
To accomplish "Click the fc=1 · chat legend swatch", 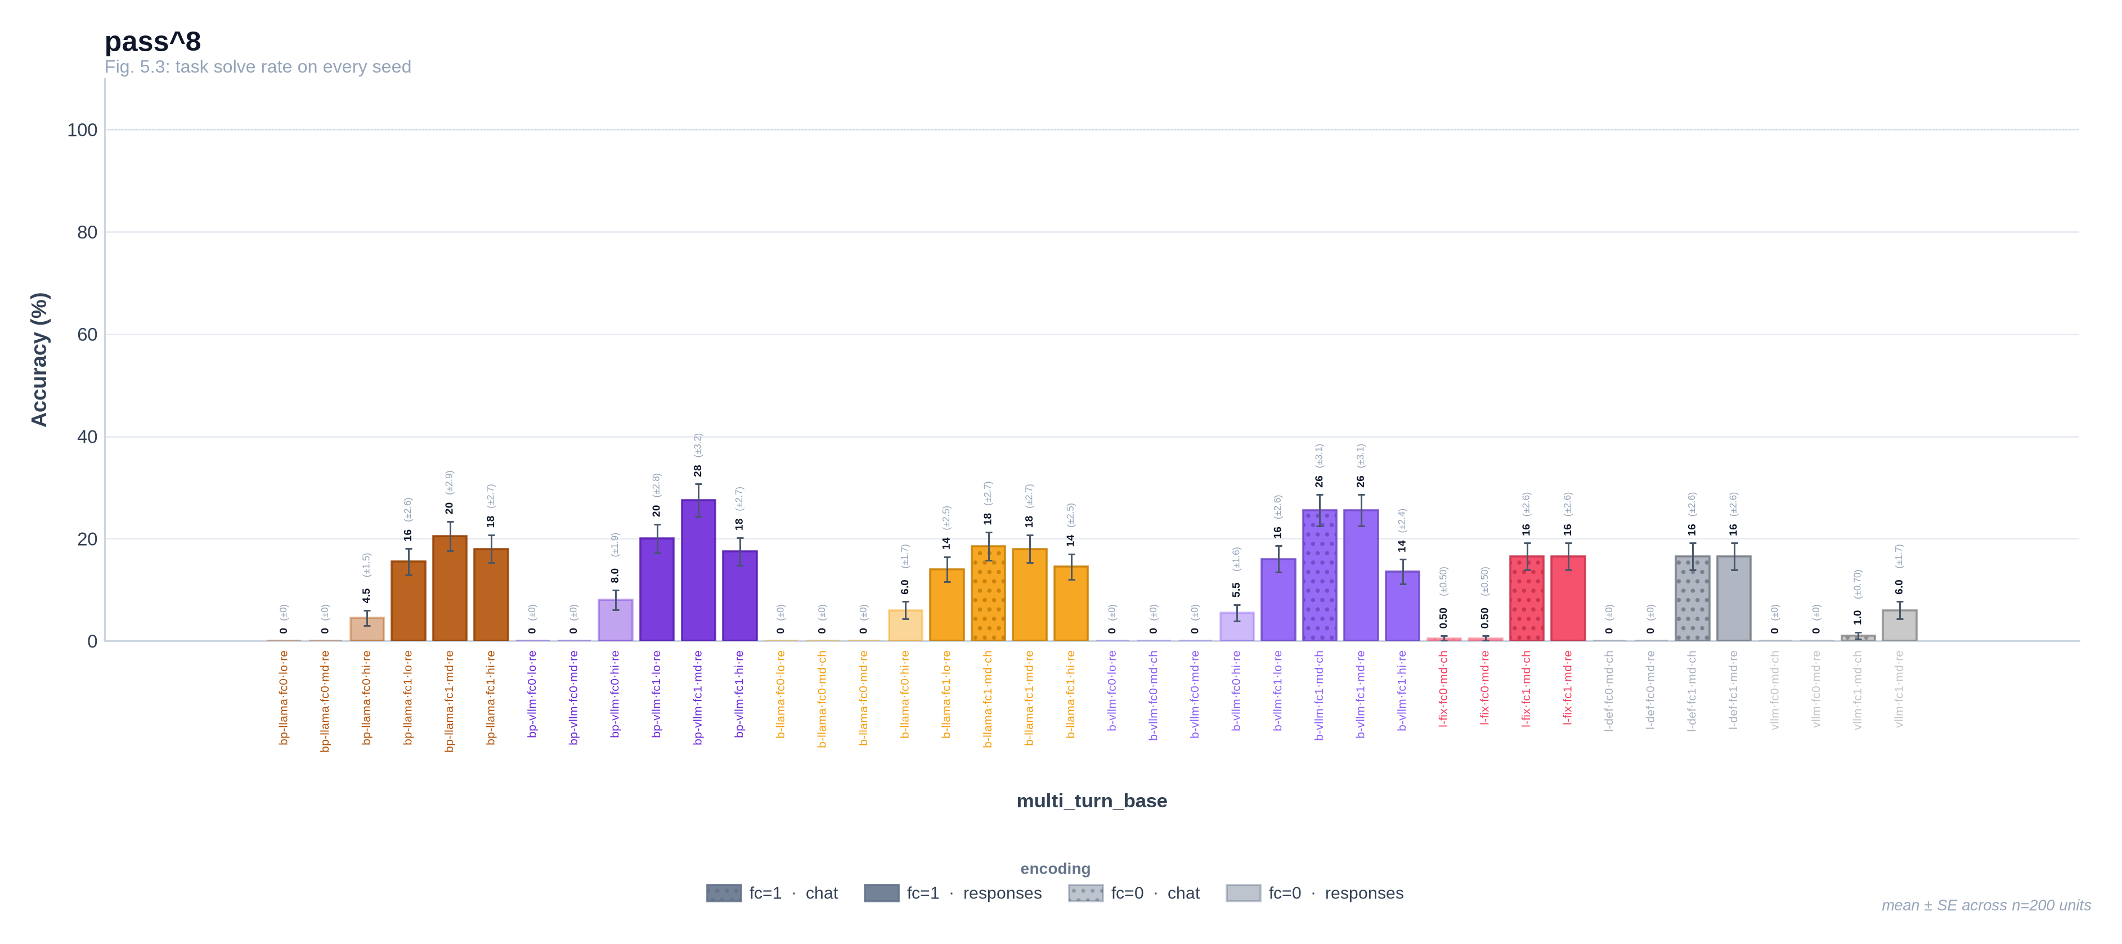I will pos(723,893).
